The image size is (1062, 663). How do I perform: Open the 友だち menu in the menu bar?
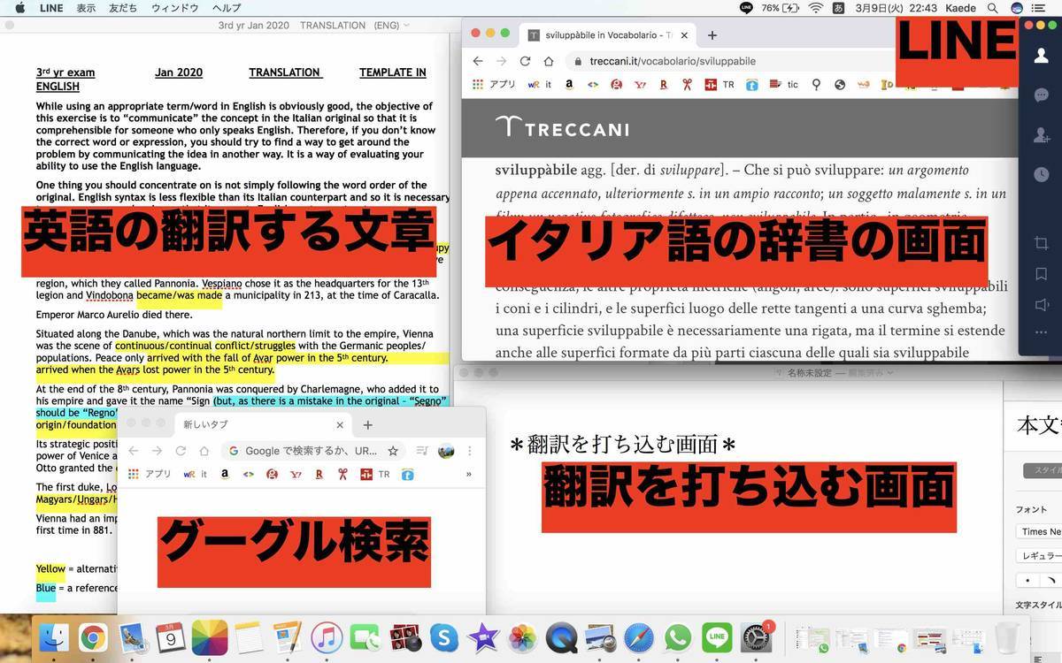click(x=123, y=8)
